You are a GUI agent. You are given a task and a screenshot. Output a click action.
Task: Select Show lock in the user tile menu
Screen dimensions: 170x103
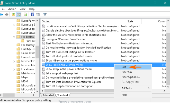click(x=64, y=65)
